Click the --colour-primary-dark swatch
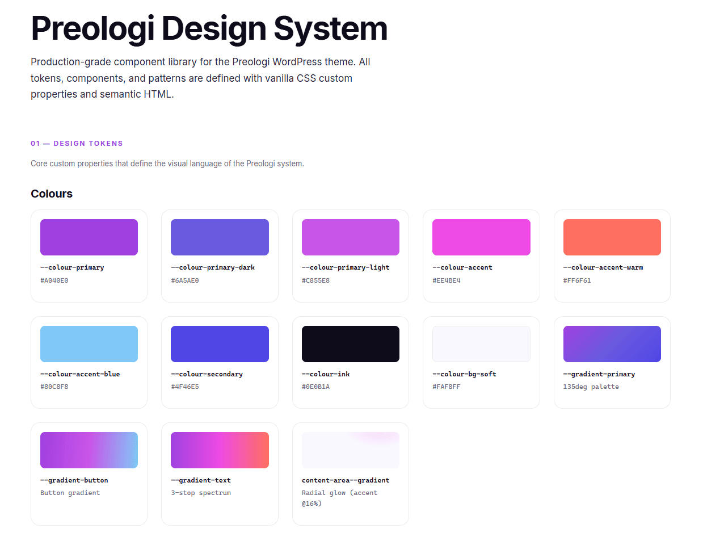Screen dimensions: 703x537 click(220, 237)
